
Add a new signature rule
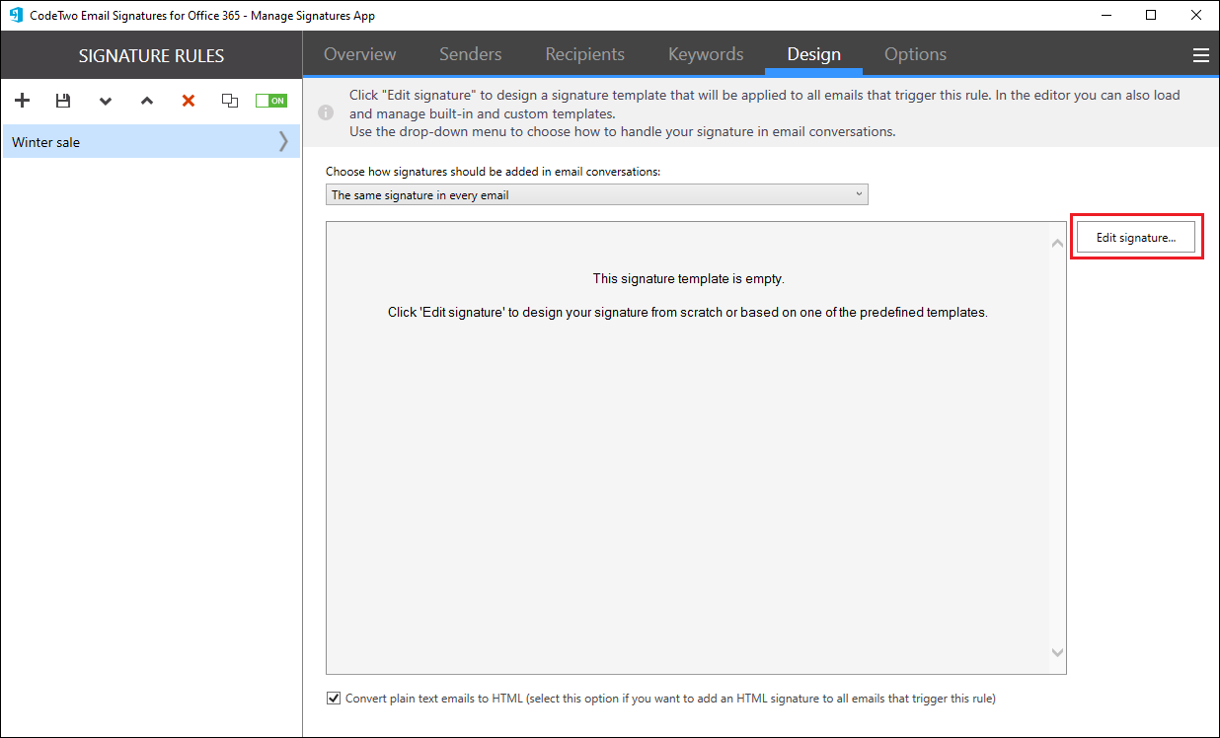point(22,100)
